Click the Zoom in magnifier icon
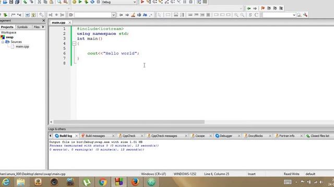Image resolution: width=334 pixels, height=187 pixels. click(236, 15)
